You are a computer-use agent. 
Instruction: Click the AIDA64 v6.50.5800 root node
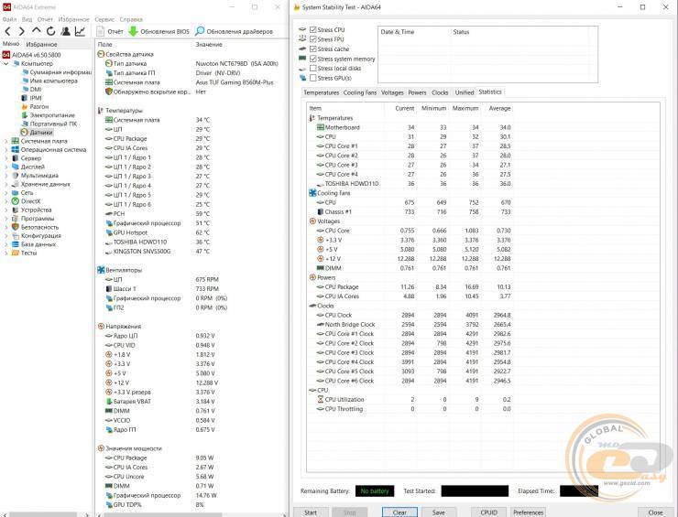click(31, 55)
